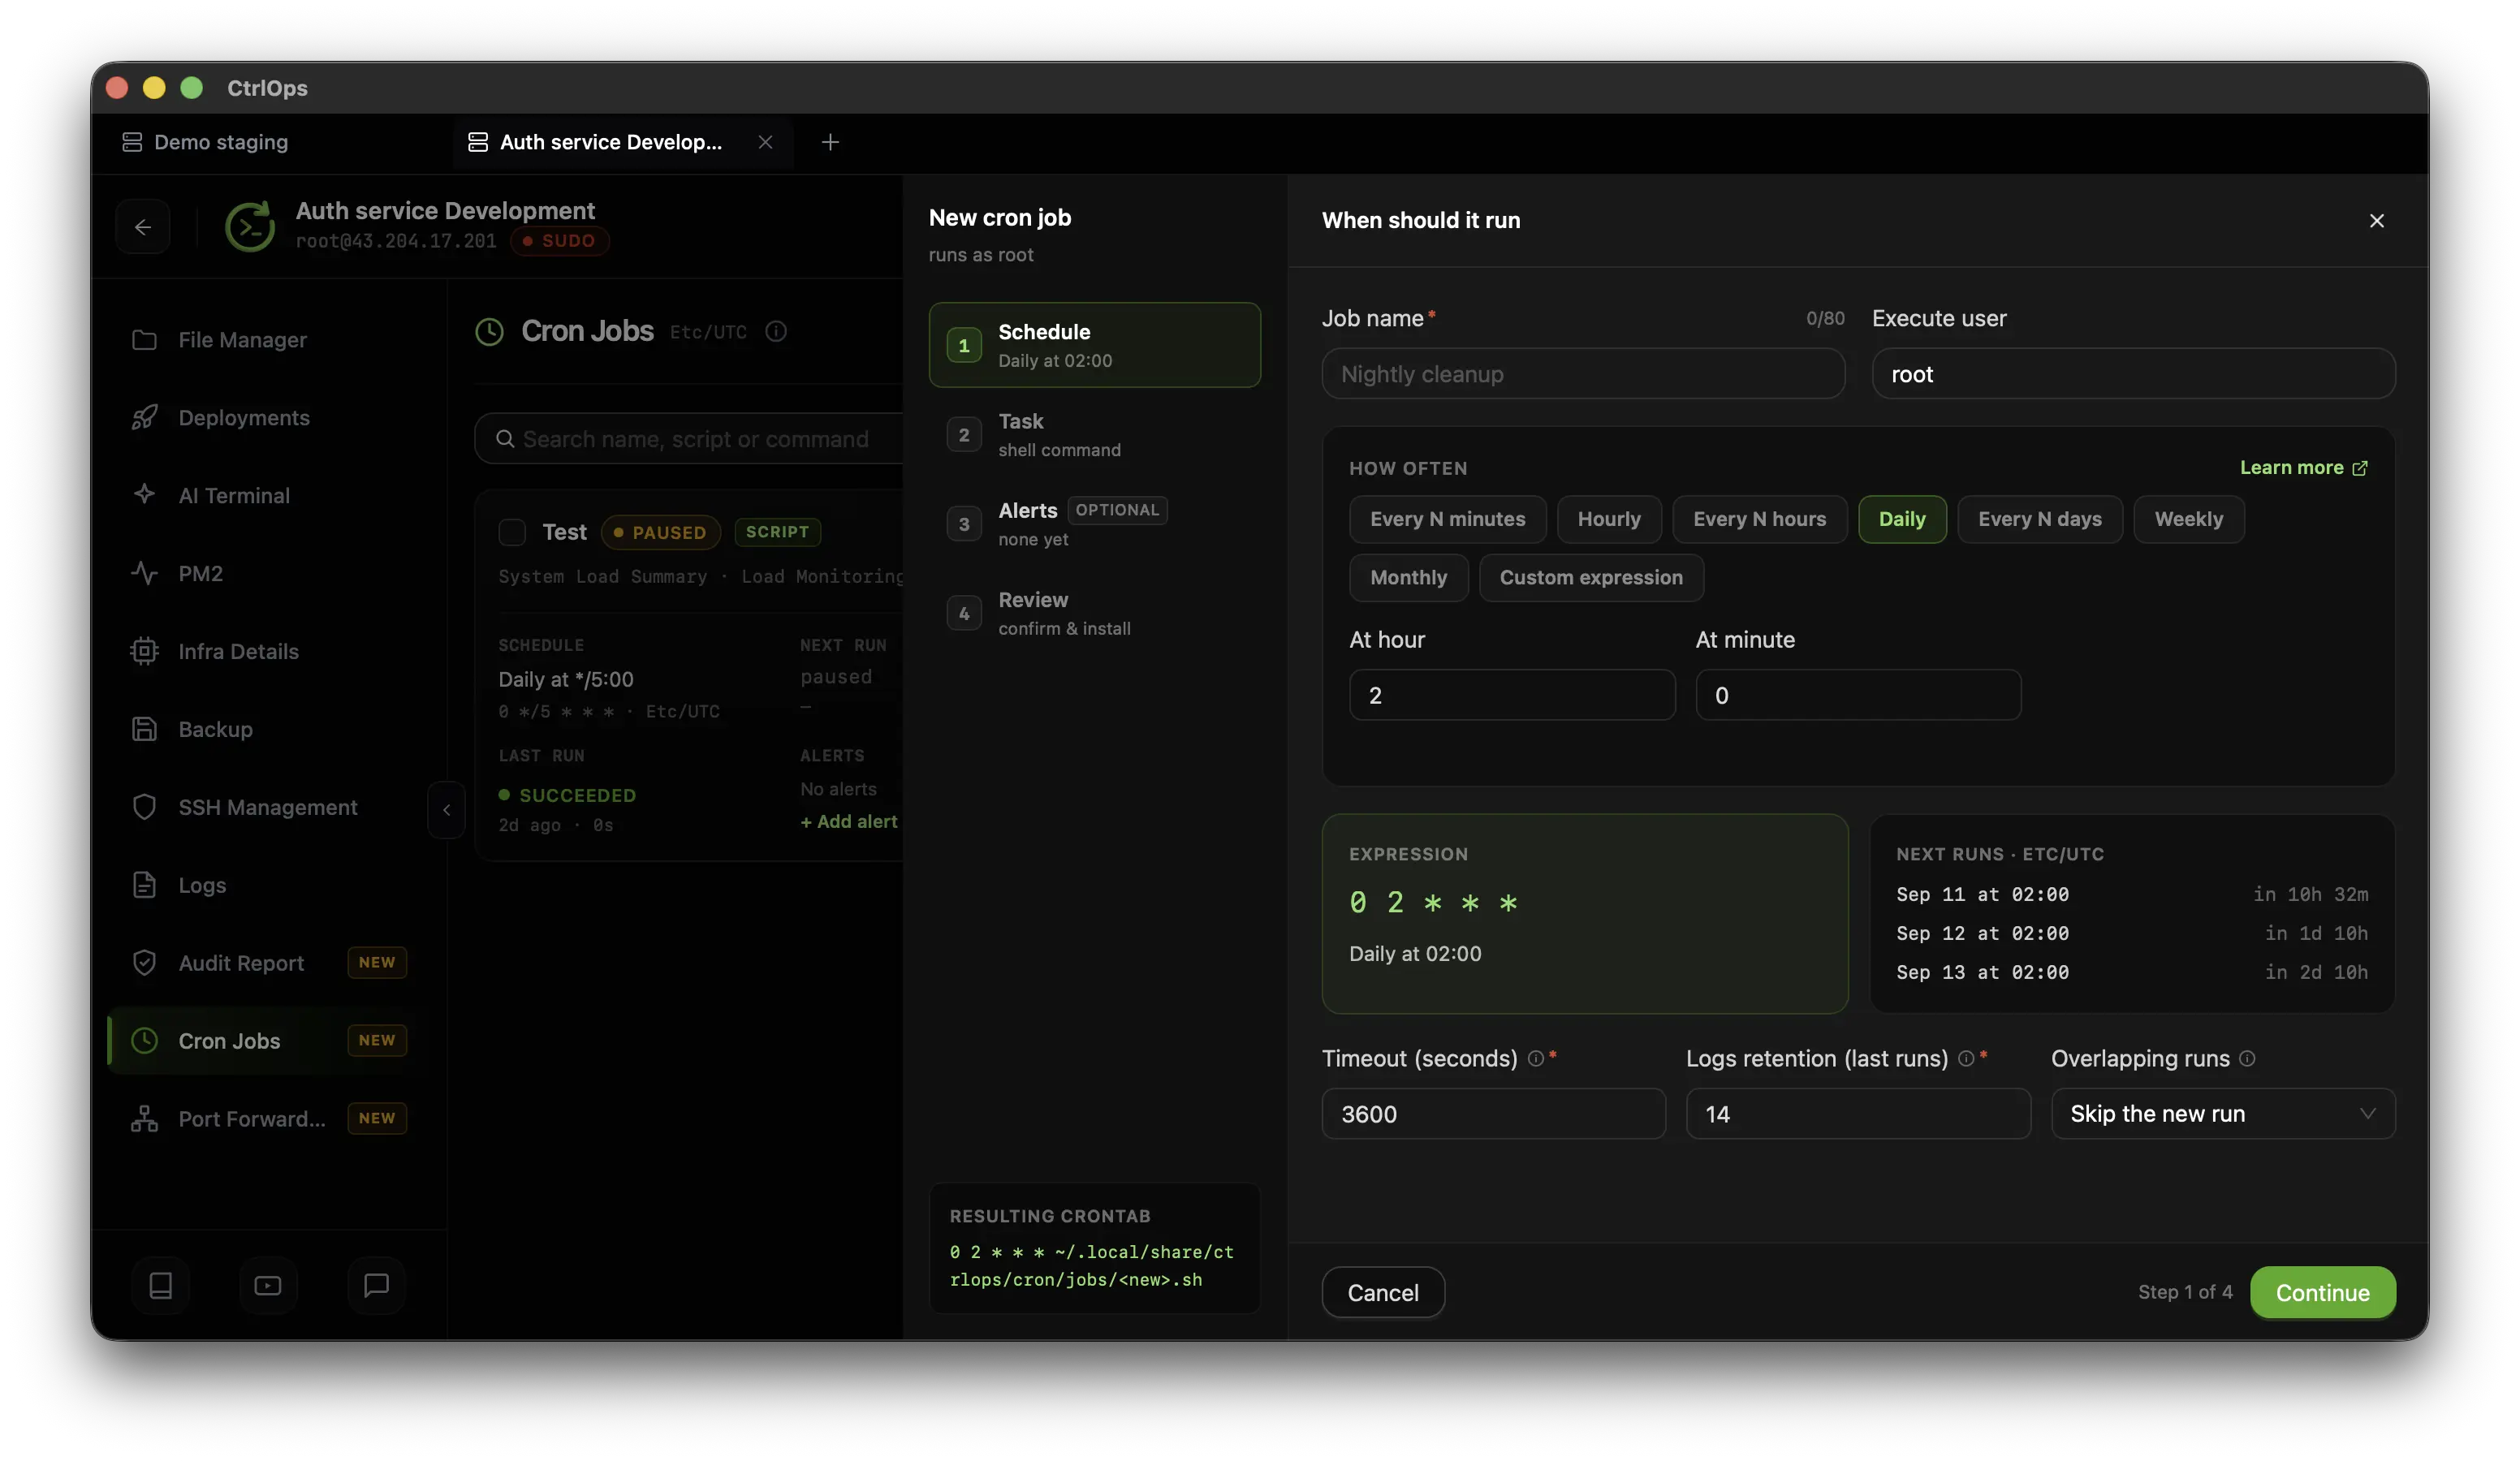The image size is (2520, 1461).
Task: Select Daily frequency
Action: tap(1902, 519)
